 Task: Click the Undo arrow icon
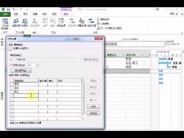14,9
